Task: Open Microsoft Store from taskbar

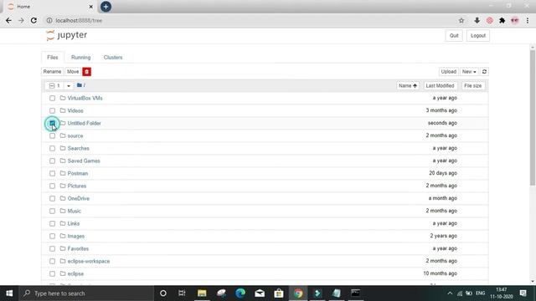Action: point(279,293)
